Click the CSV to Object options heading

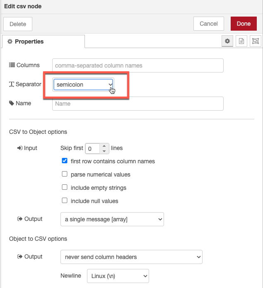tap(38, 132)
